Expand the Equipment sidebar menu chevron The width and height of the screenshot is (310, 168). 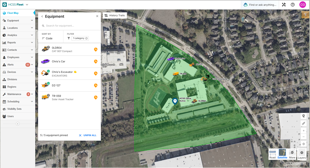32,20
